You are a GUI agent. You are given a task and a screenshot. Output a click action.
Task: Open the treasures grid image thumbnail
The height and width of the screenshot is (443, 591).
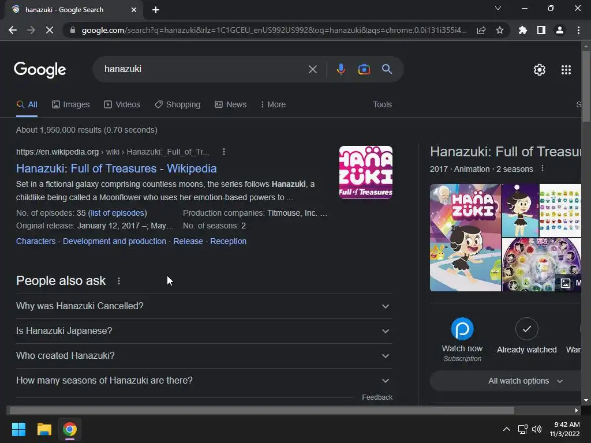(x=560, y=211)
